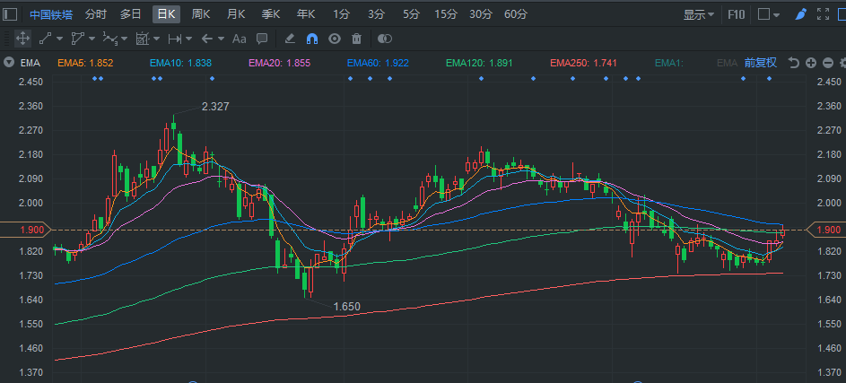Screen dimensions: 846x383
Task: Open F10 company information
Action: pyautogui.click(x=736, y=14)
